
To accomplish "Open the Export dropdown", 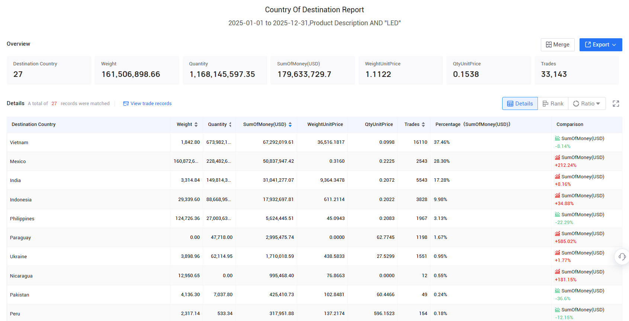I will (x=601, y=45).
